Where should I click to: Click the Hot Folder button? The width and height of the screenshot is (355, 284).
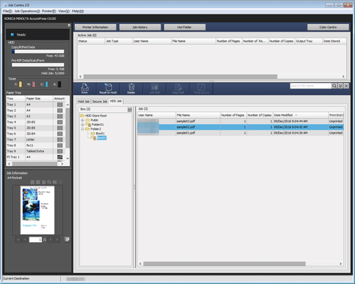[x=185, y=27]
